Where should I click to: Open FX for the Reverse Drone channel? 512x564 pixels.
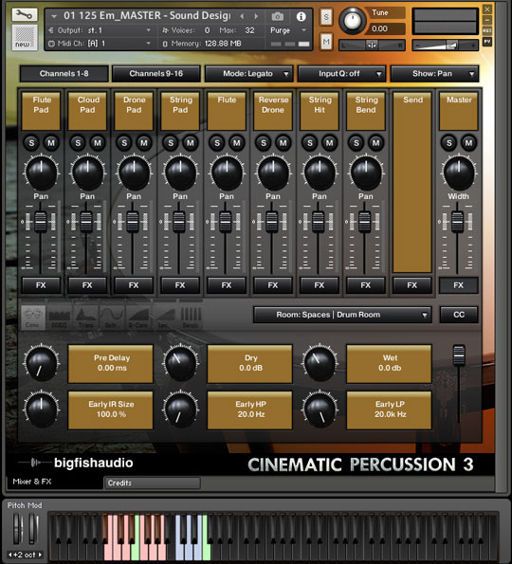pyautogui.click(x=273, y=285)
